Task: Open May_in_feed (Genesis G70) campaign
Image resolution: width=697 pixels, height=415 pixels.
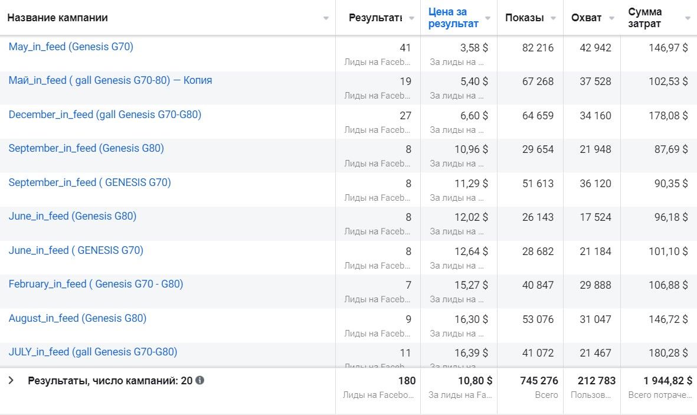Action: point(71,47)
